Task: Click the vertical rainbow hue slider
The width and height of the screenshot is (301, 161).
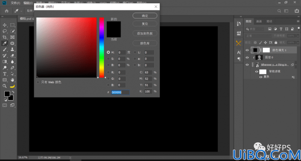Action: (x=102, y=47)
